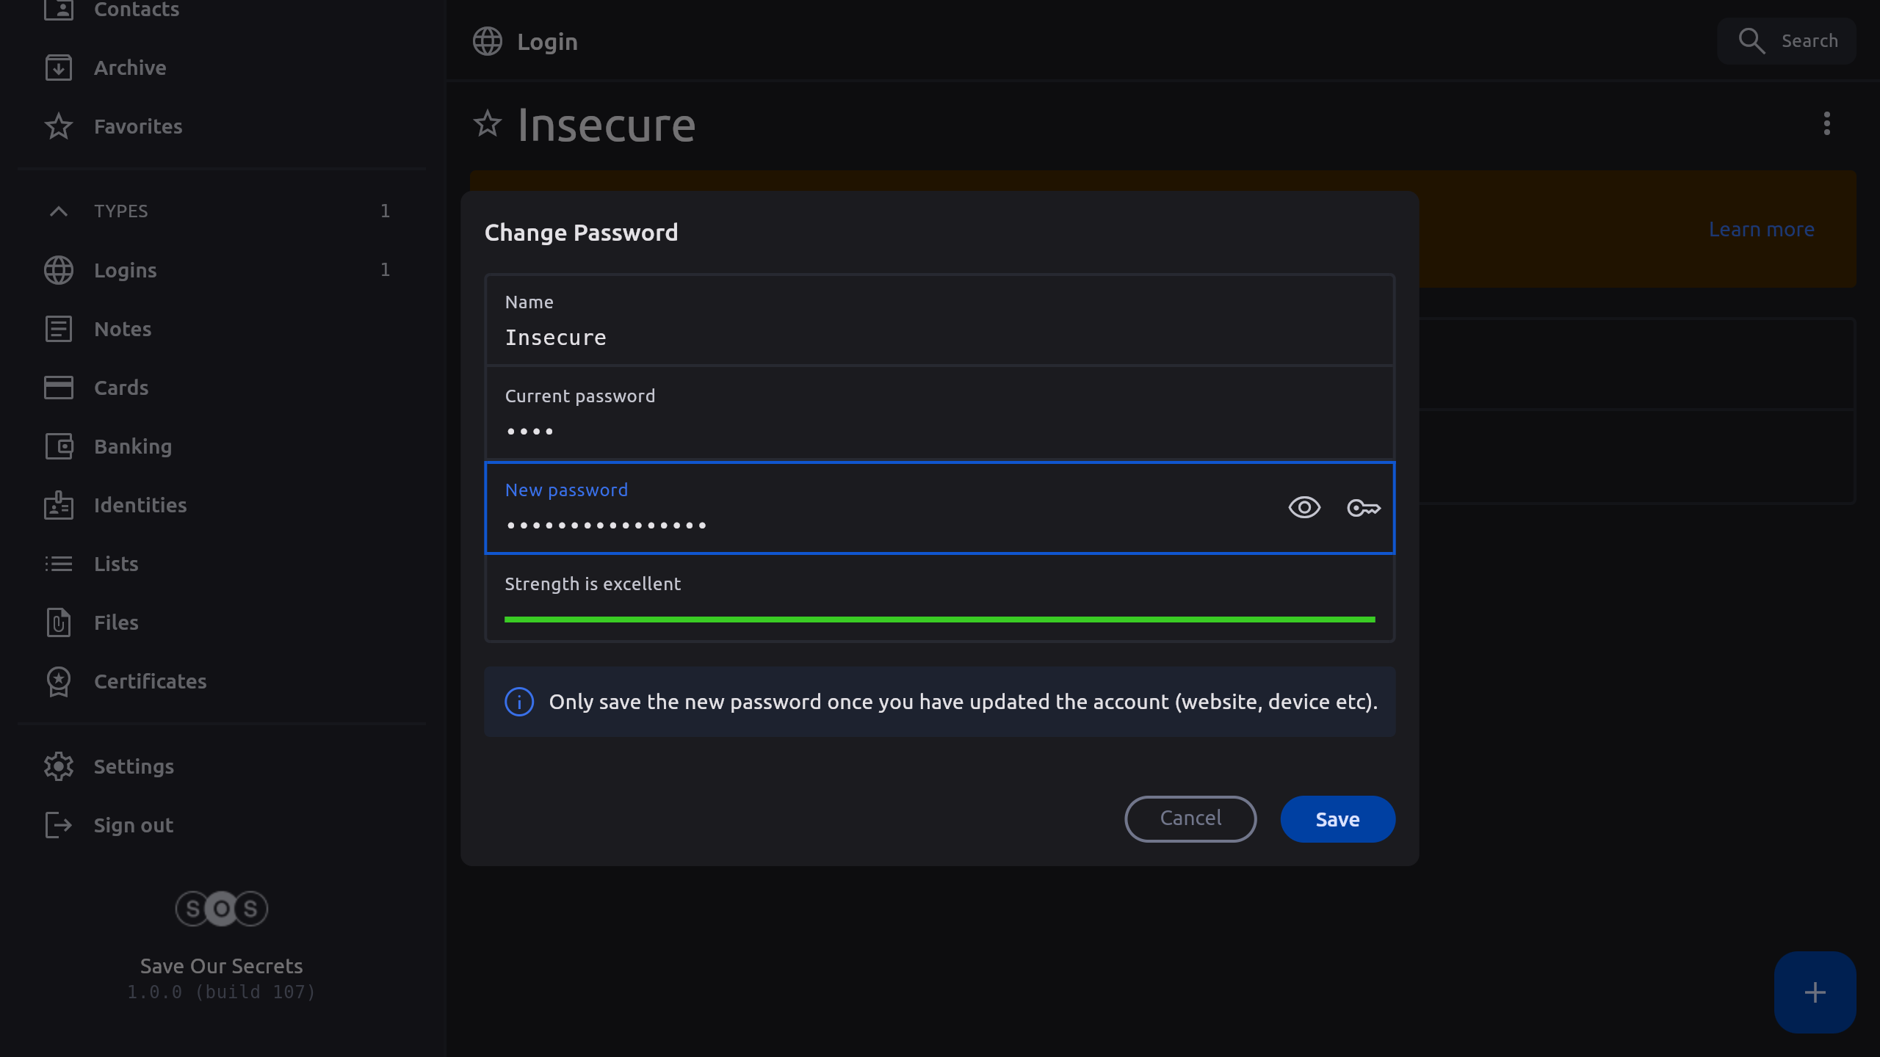Click the Settings gear icon
The height and width of the screenshot is (1057, 1880).
[x=59, y=766]
